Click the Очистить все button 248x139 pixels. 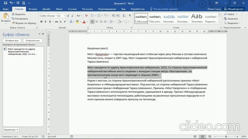(x=33, y=41)
